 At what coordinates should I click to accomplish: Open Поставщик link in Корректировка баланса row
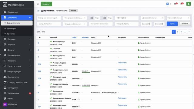(x=122, y=98)
